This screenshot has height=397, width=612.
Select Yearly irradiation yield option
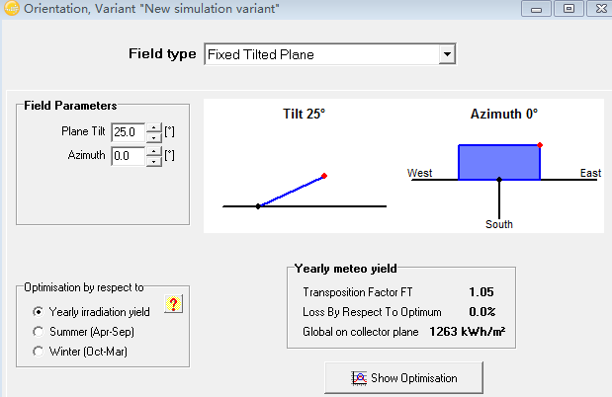39,312
